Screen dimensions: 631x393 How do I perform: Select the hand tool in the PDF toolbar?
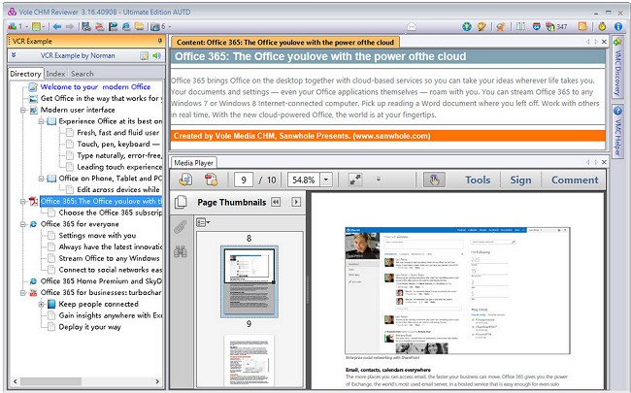click(x=434, y=180)
